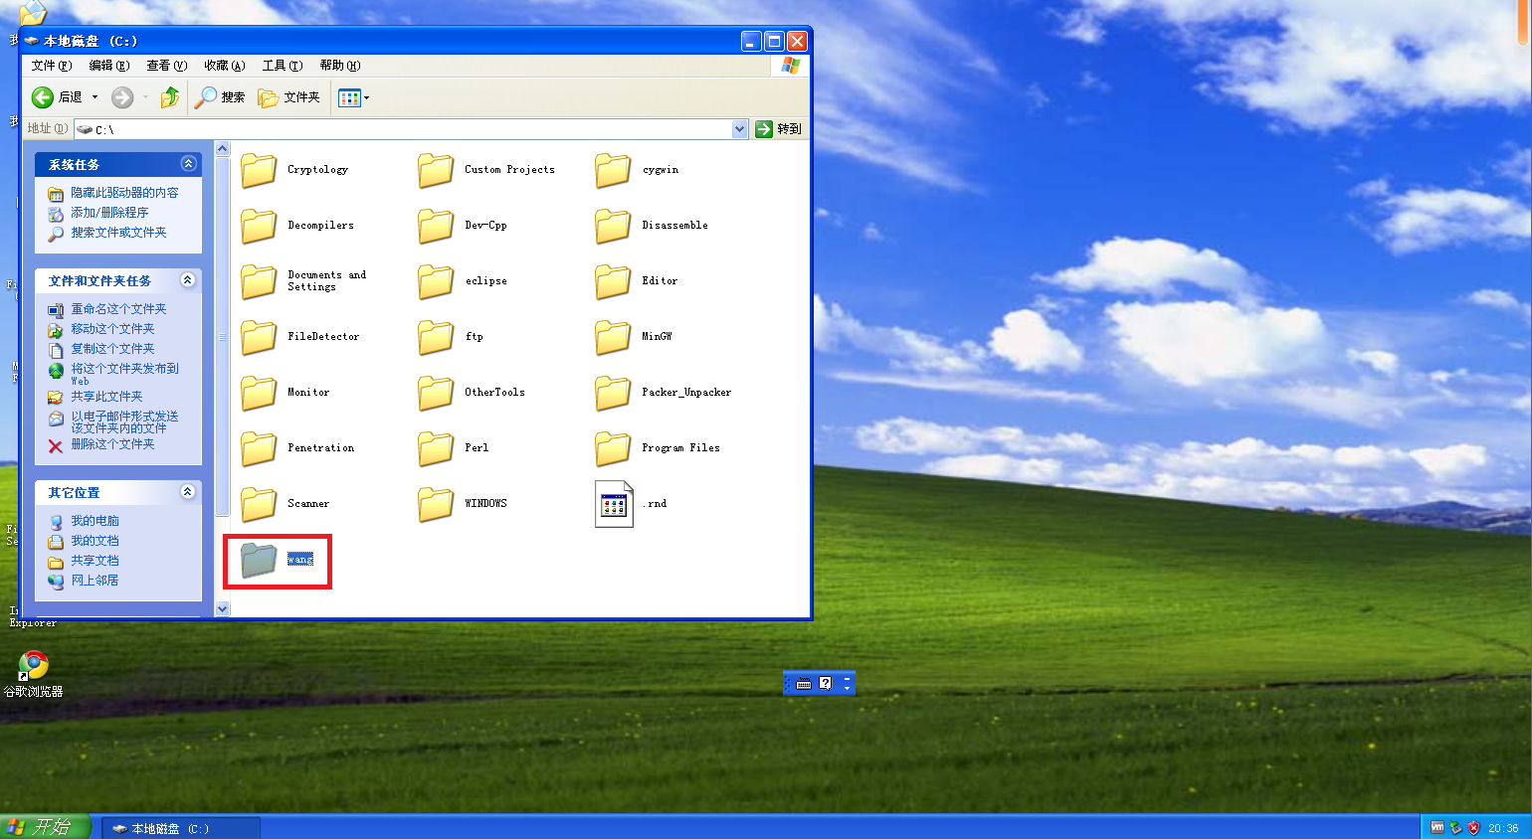Click 隐藏此驱动器的内容 link
Image resolution: width=1532 pixels, height=839 pixels.
[124, 193]
